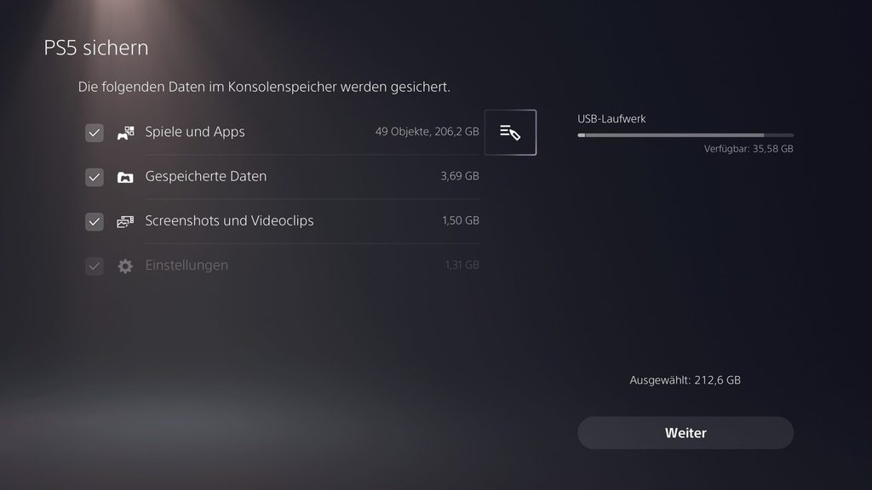Select the Gespeicherte Daten row label
The height and width of the screenshot is (490, 872).
[206, 176]
